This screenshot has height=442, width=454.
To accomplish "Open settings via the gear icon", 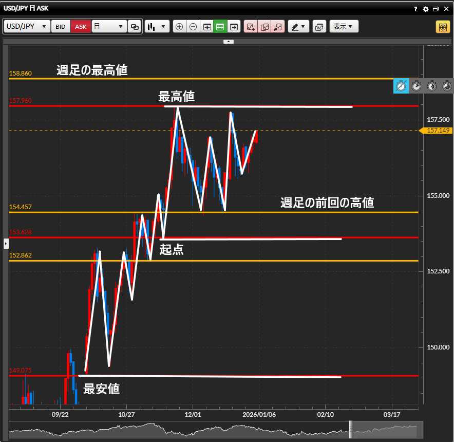I will [425, 9].
